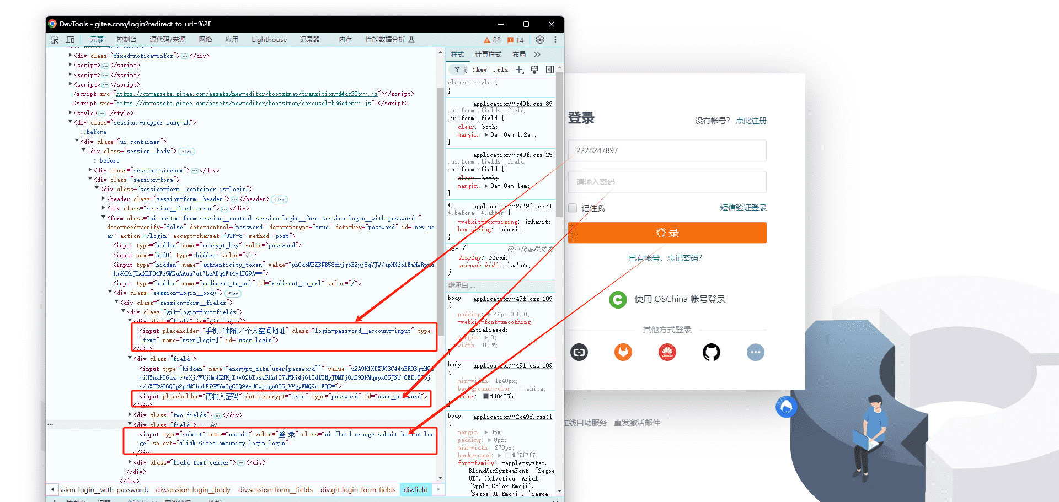Screen dimensions: 1059x502
Task: Click application c49f.css:89 source link
Action: (x=512, y=104)
